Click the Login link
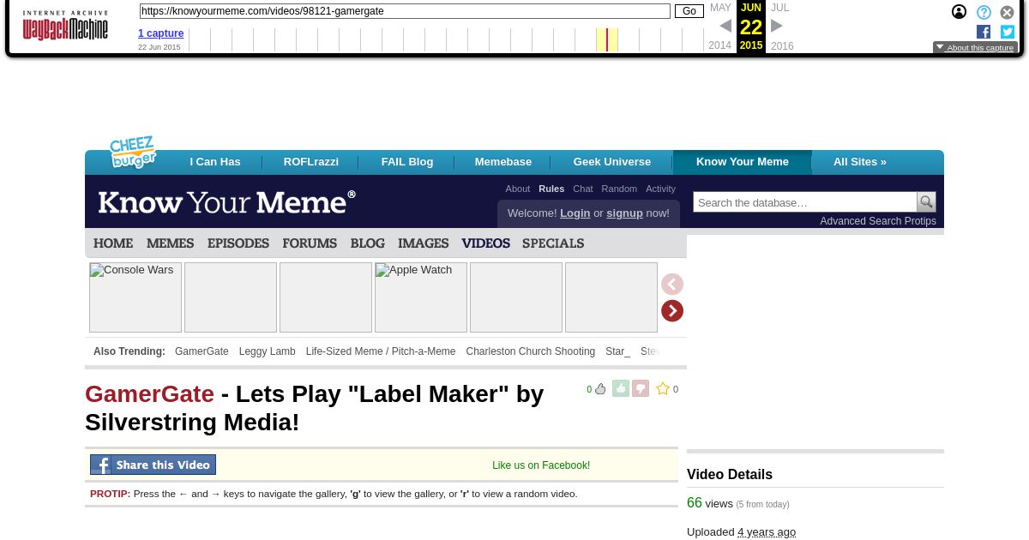Screen dimensions: 1029x540 click(575, 213)
